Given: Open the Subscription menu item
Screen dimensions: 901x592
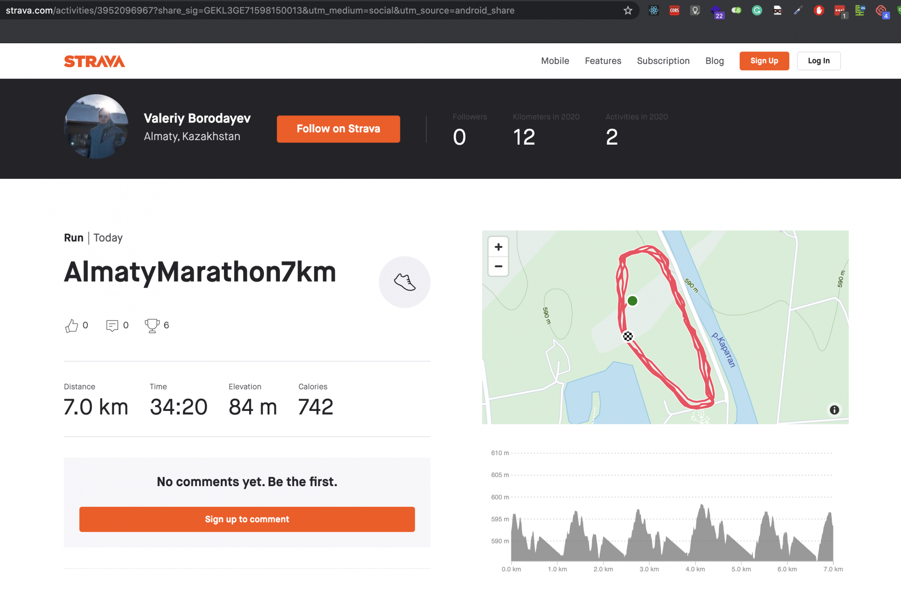Looking at the screenshot, I should click(663, 61).
